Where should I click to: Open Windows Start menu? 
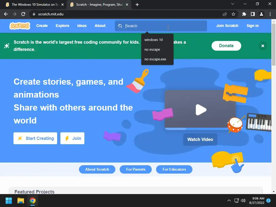click(x=9, y=201)
